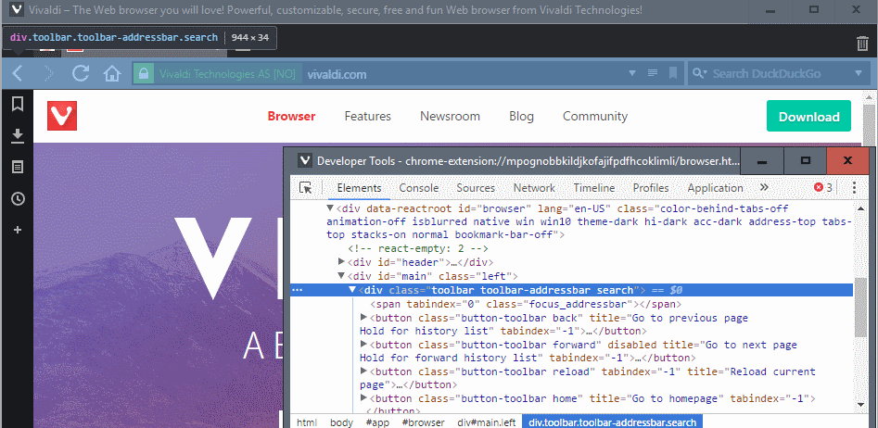Select div.toolbar.toolbar-addressbar.search breadcrumb item
The height and width of the screenshot is (428, 878).
click(x=613, y=422)
